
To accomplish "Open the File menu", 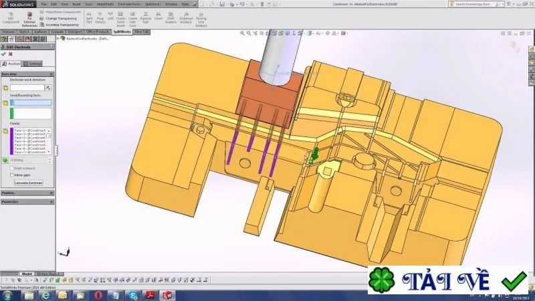I will [x=44, y=4].
